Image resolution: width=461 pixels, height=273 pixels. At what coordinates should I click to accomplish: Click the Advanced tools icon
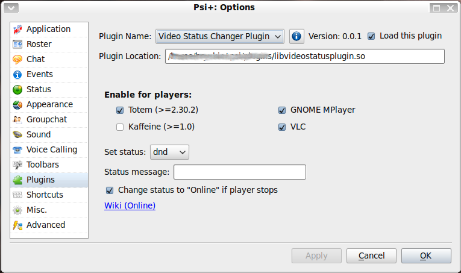coord(17,225)
